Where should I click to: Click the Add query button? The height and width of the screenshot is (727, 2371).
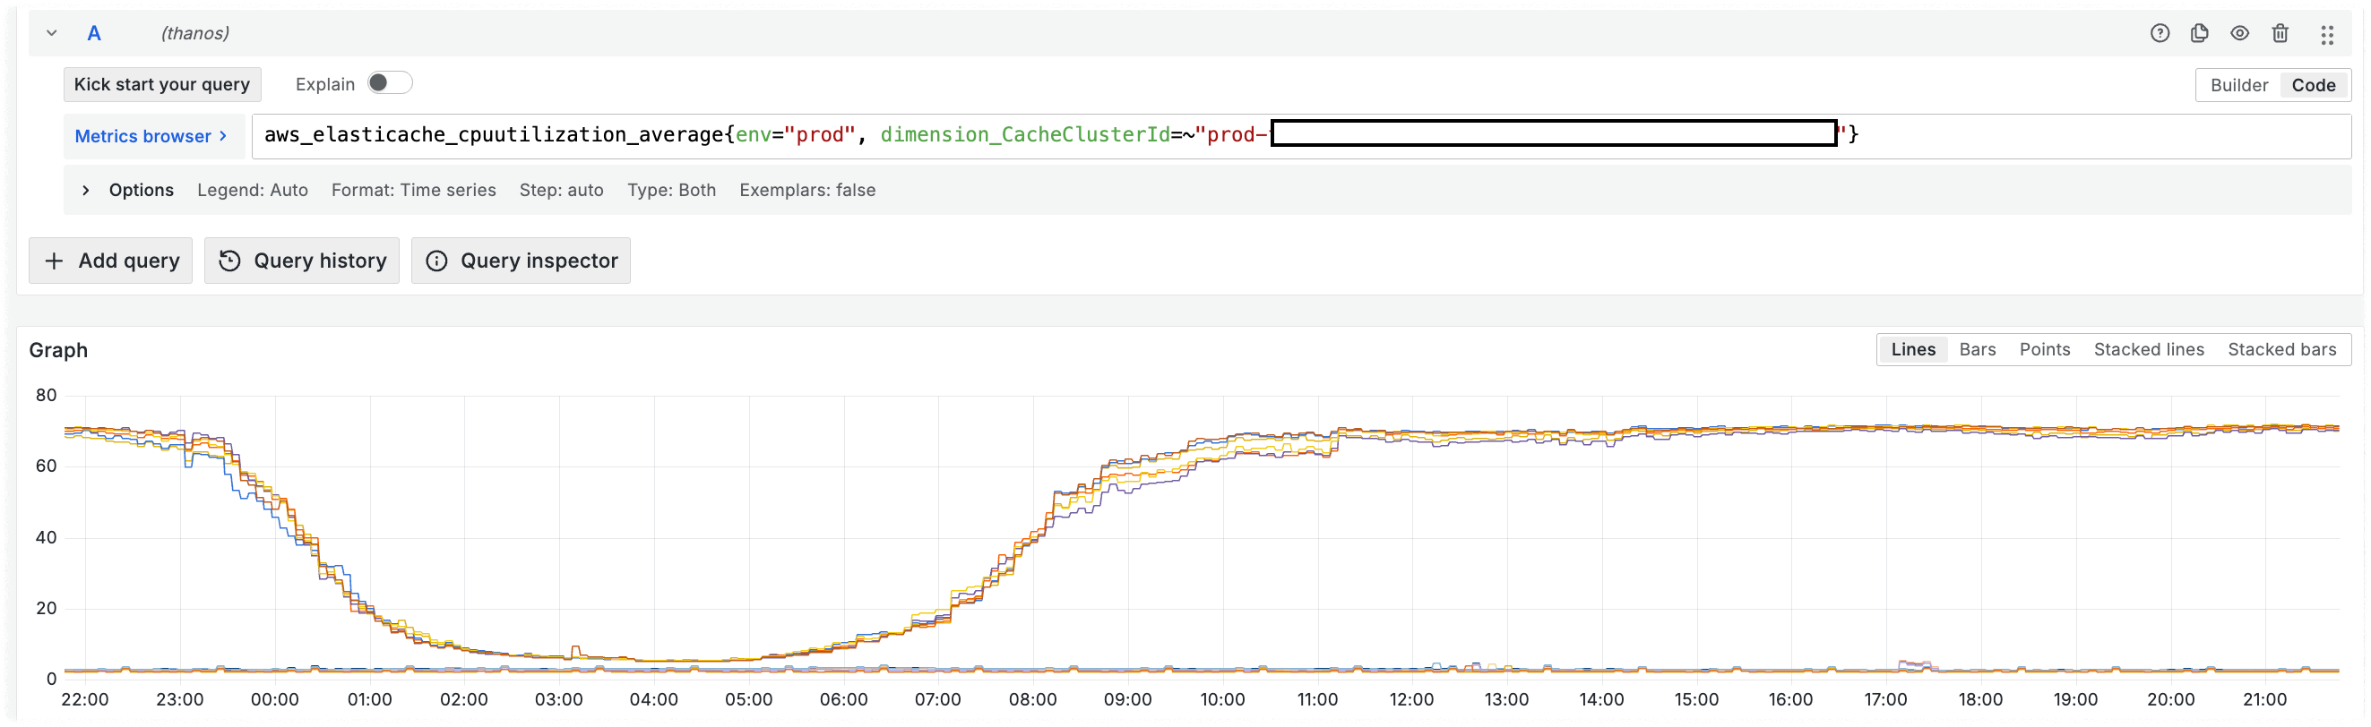click(110, 261)
